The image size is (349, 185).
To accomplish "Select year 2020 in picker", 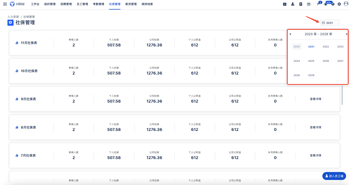I will [x=297, y=47].
